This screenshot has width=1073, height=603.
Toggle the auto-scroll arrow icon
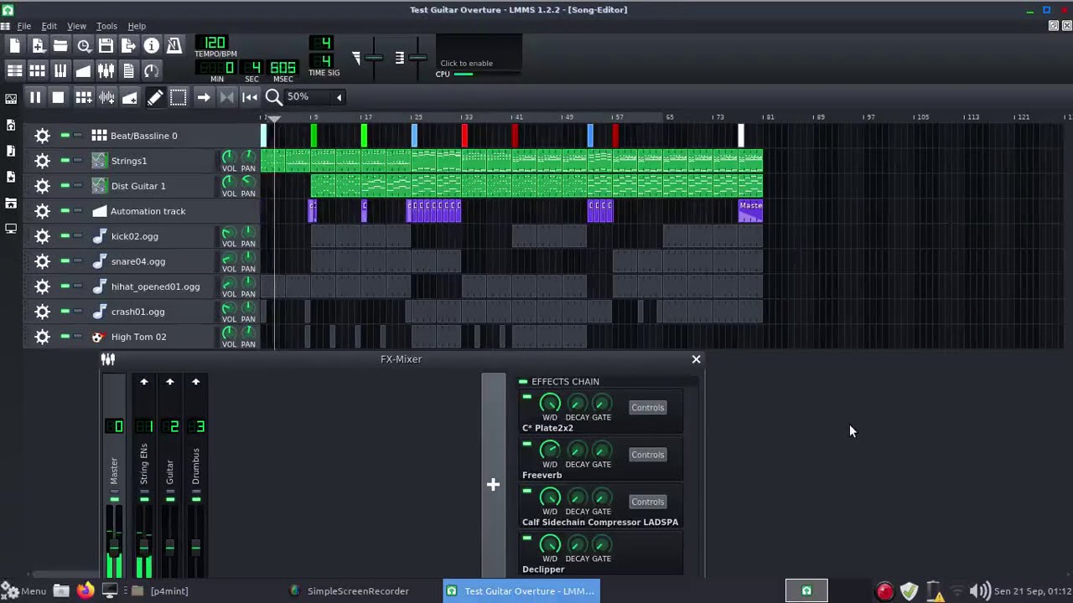204,98
